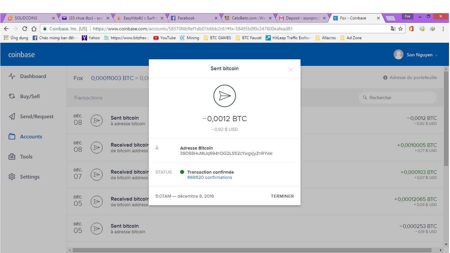Open the Mining bookmark
Viewport: 450px width, 253px height.
click(189, 38)
